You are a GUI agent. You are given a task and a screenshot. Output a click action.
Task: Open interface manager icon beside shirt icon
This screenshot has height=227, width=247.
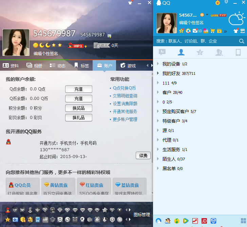243,31
